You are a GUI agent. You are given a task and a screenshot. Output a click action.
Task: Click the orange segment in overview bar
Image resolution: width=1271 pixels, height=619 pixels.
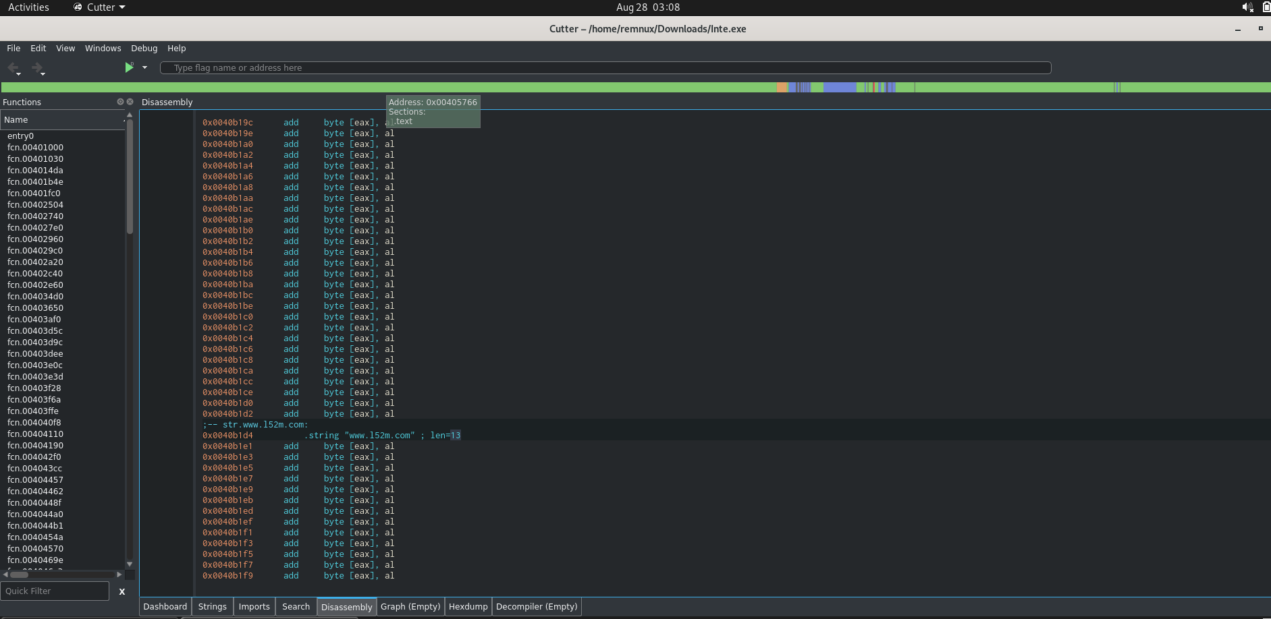coord(782,88)
